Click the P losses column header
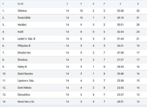The height and width of the screenshot is (107, 147). point(104,4)
